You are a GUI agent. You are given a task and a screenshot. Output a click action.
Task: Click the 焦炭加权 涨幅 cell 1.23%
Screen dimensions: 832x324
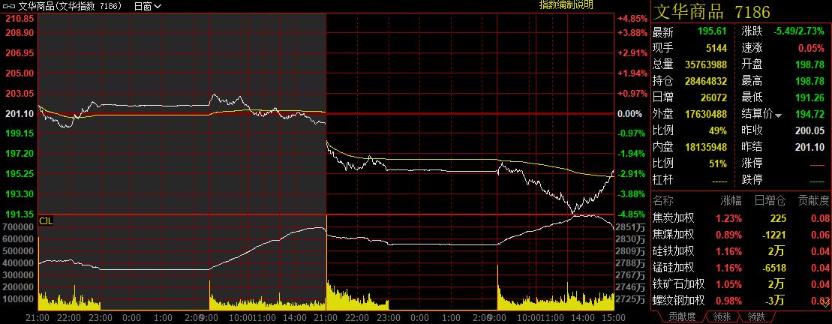coord(728,218)
